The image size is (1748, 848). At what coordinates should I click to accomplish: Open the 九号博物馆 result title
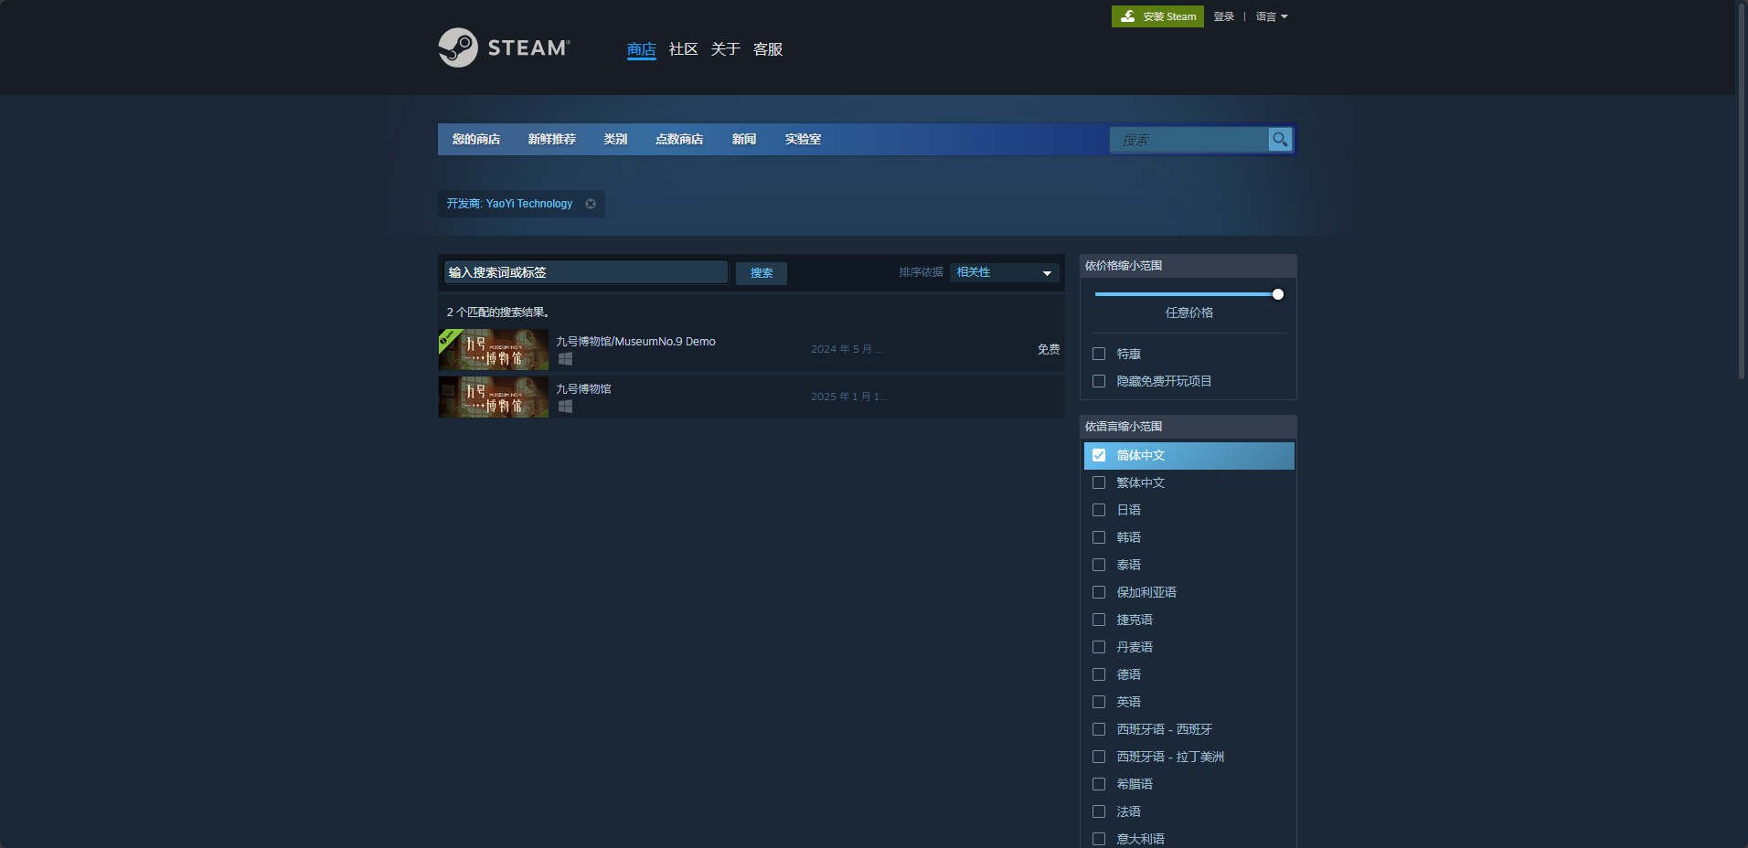[x=583, y=389]
